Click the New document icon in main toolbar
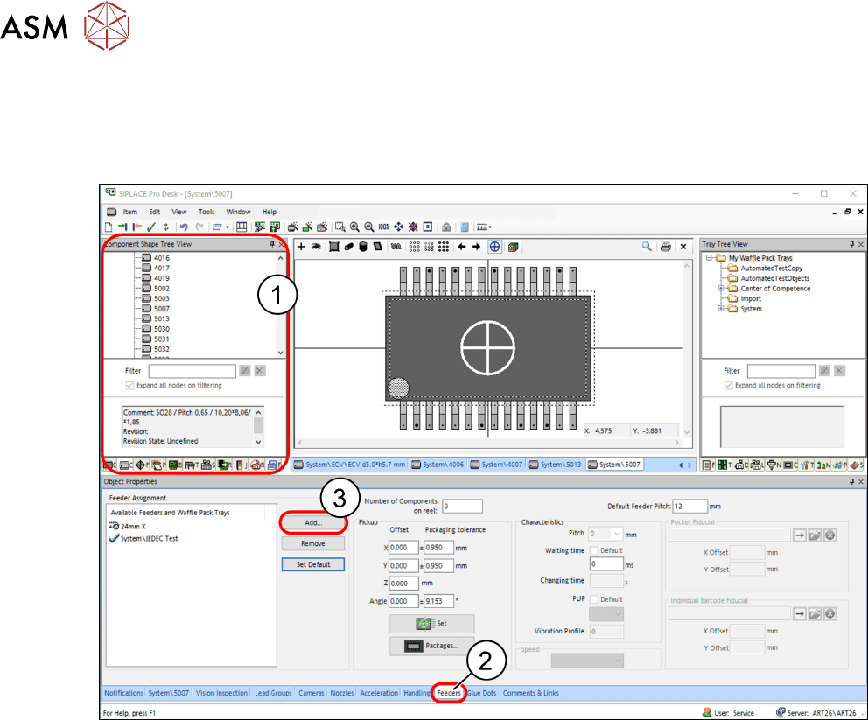This screenshot has height=720, width=868. (108, 227)
